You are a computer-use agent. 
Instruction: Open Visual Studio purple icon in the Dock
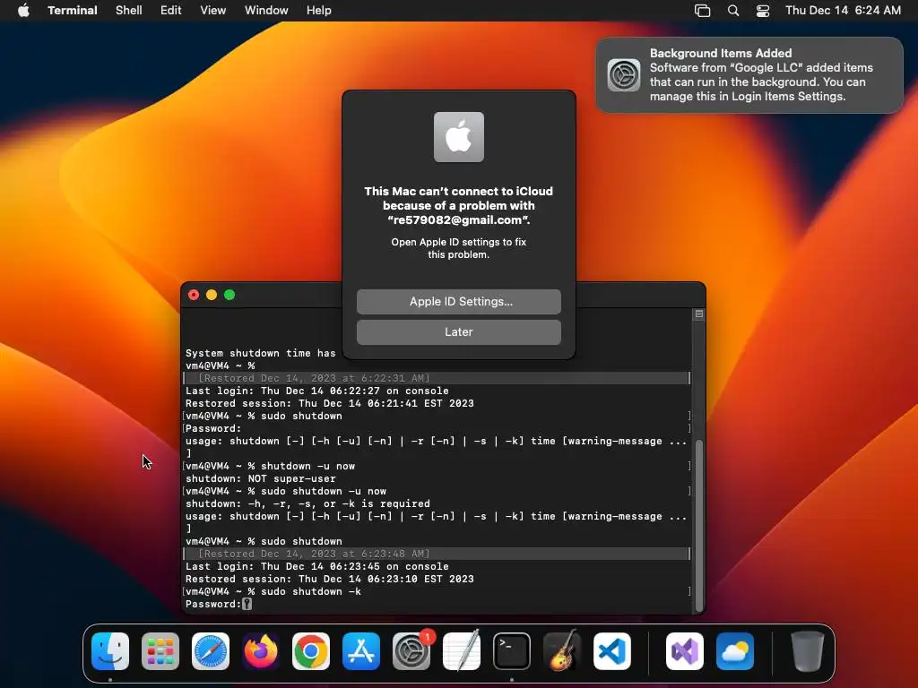click(685, 651)
